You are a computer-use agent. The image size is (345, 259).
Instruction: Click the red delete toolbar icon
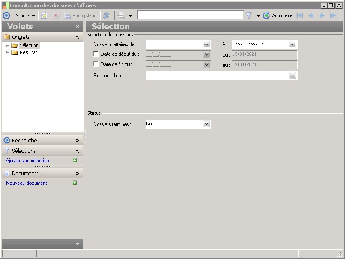(x=56, y=16)
